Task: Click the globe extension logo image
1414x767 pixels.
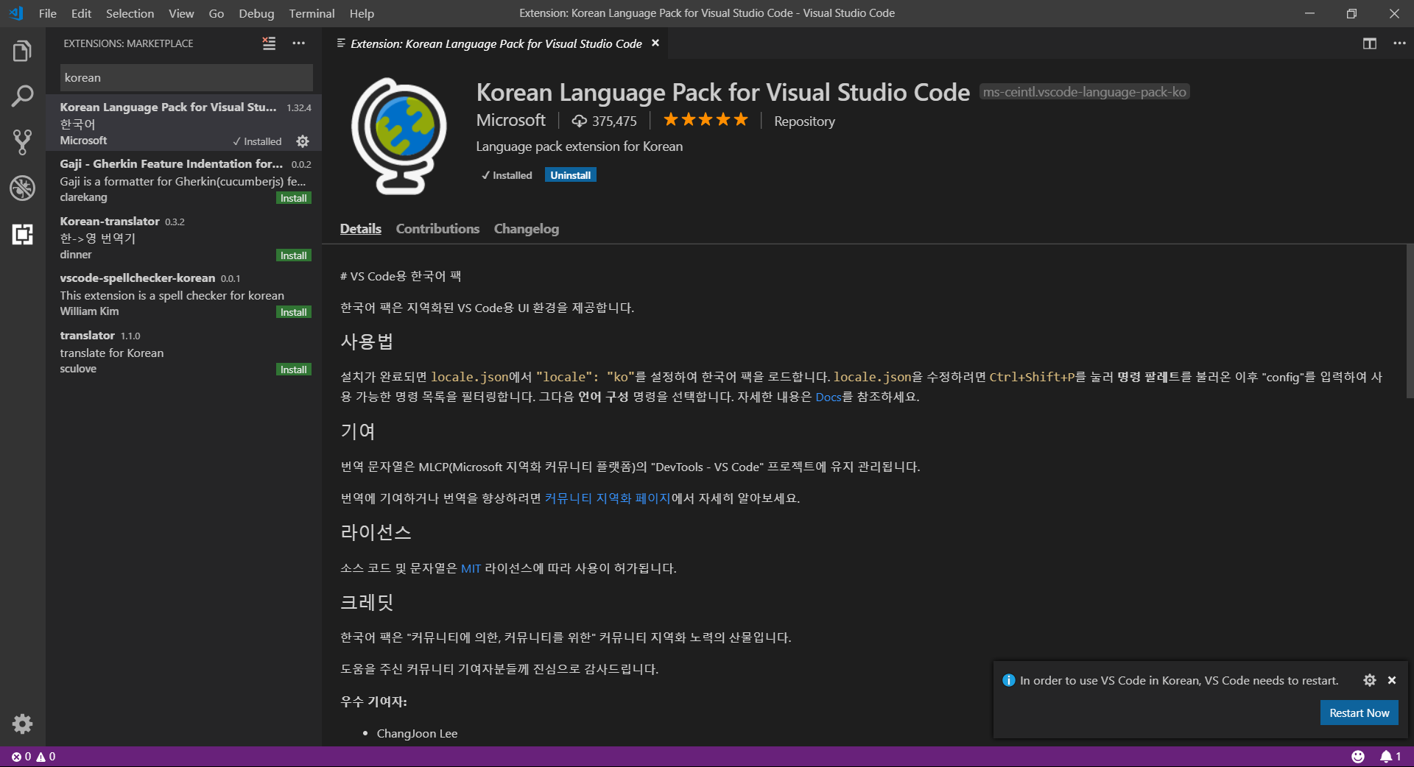Action: click(x=398, y=136)
